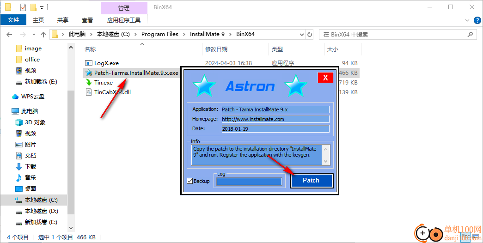This screenshot has width=483, height=243.
Task: Sort by the 大小 column header
Action: (332, 49)
